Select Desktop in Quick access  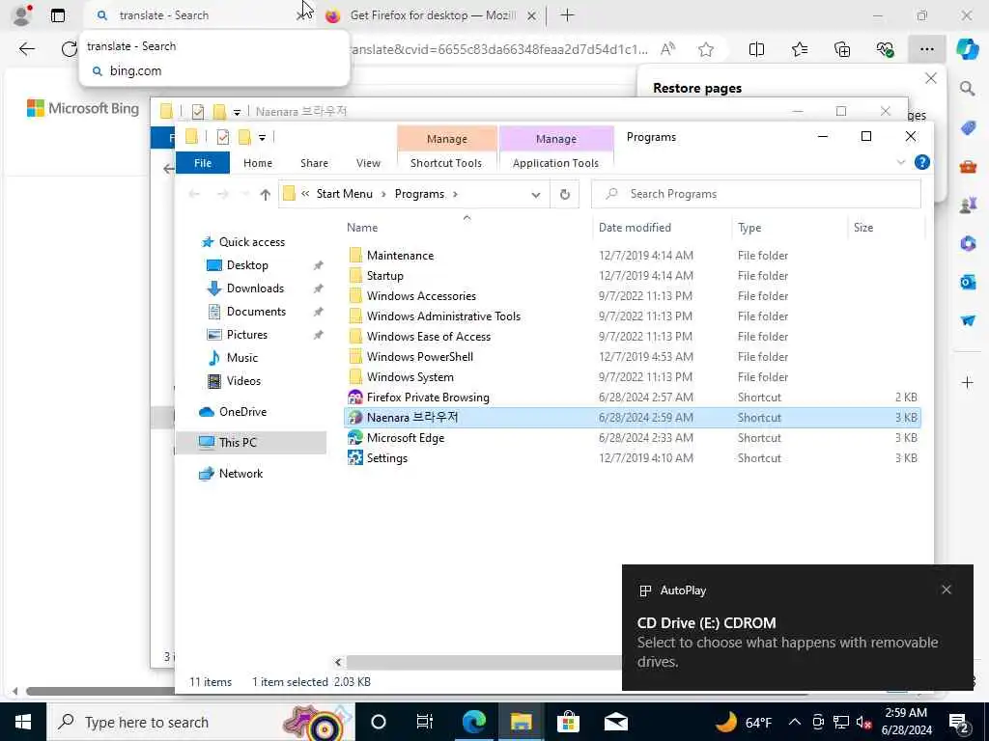coord(247,265)
